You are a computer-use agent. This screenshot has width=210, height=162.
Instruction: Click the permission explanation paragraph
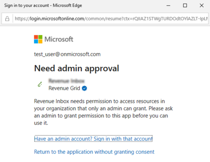[103, 112]
